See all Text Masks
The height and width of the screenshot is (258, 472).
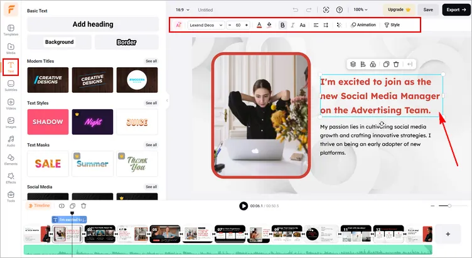click(x=151, y=145)
